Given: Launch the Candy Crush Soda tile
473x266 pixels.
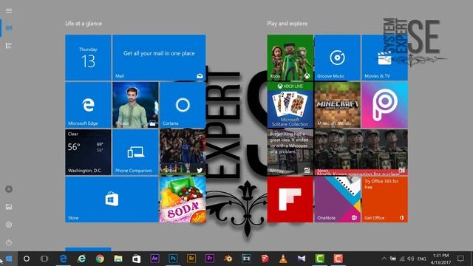Looking at the screenshot, I should pos(183,199).
